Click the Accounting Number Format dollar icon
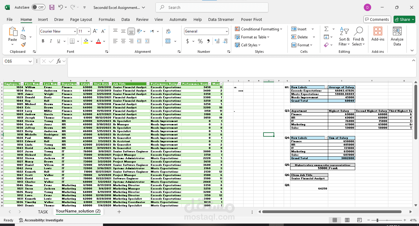Viewport: 419px width, 226px height. [187, 41]
